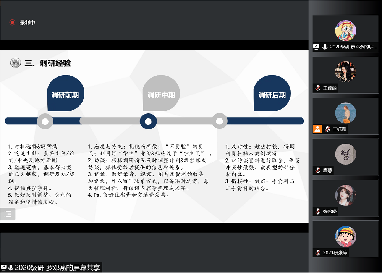Click the 调研前期 timeline circle marker
This screenshot has height=273, width=382.
45,121
